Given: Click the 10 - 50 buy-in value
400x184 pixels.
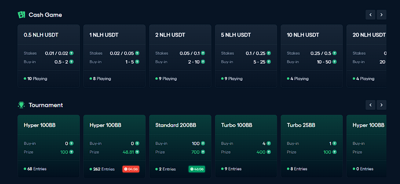Looking at the screenshot, I should (324, 62).
